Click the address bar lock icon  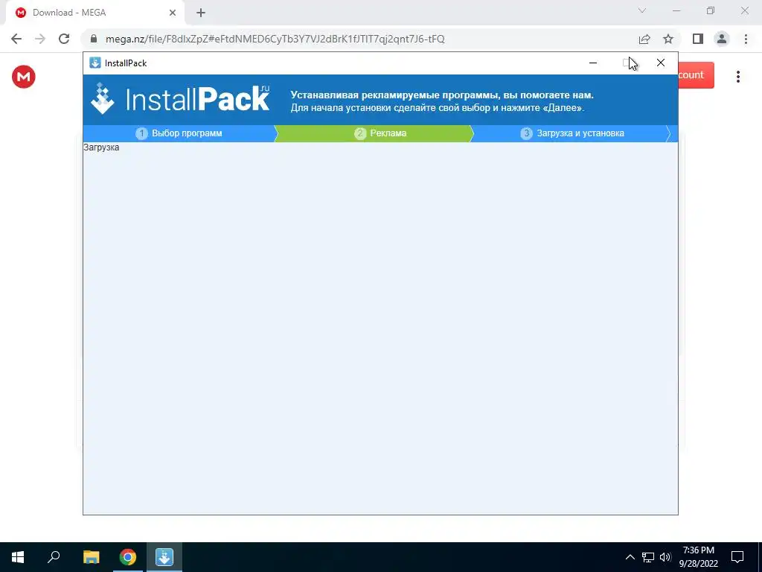click(x=95, y=39)
